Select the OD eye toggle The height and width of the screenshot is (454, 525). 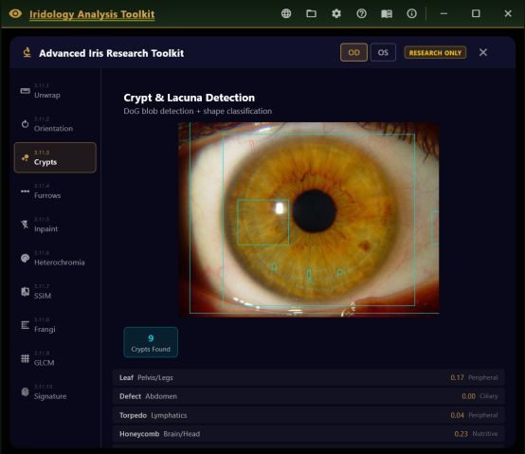(x=353, y=52)
